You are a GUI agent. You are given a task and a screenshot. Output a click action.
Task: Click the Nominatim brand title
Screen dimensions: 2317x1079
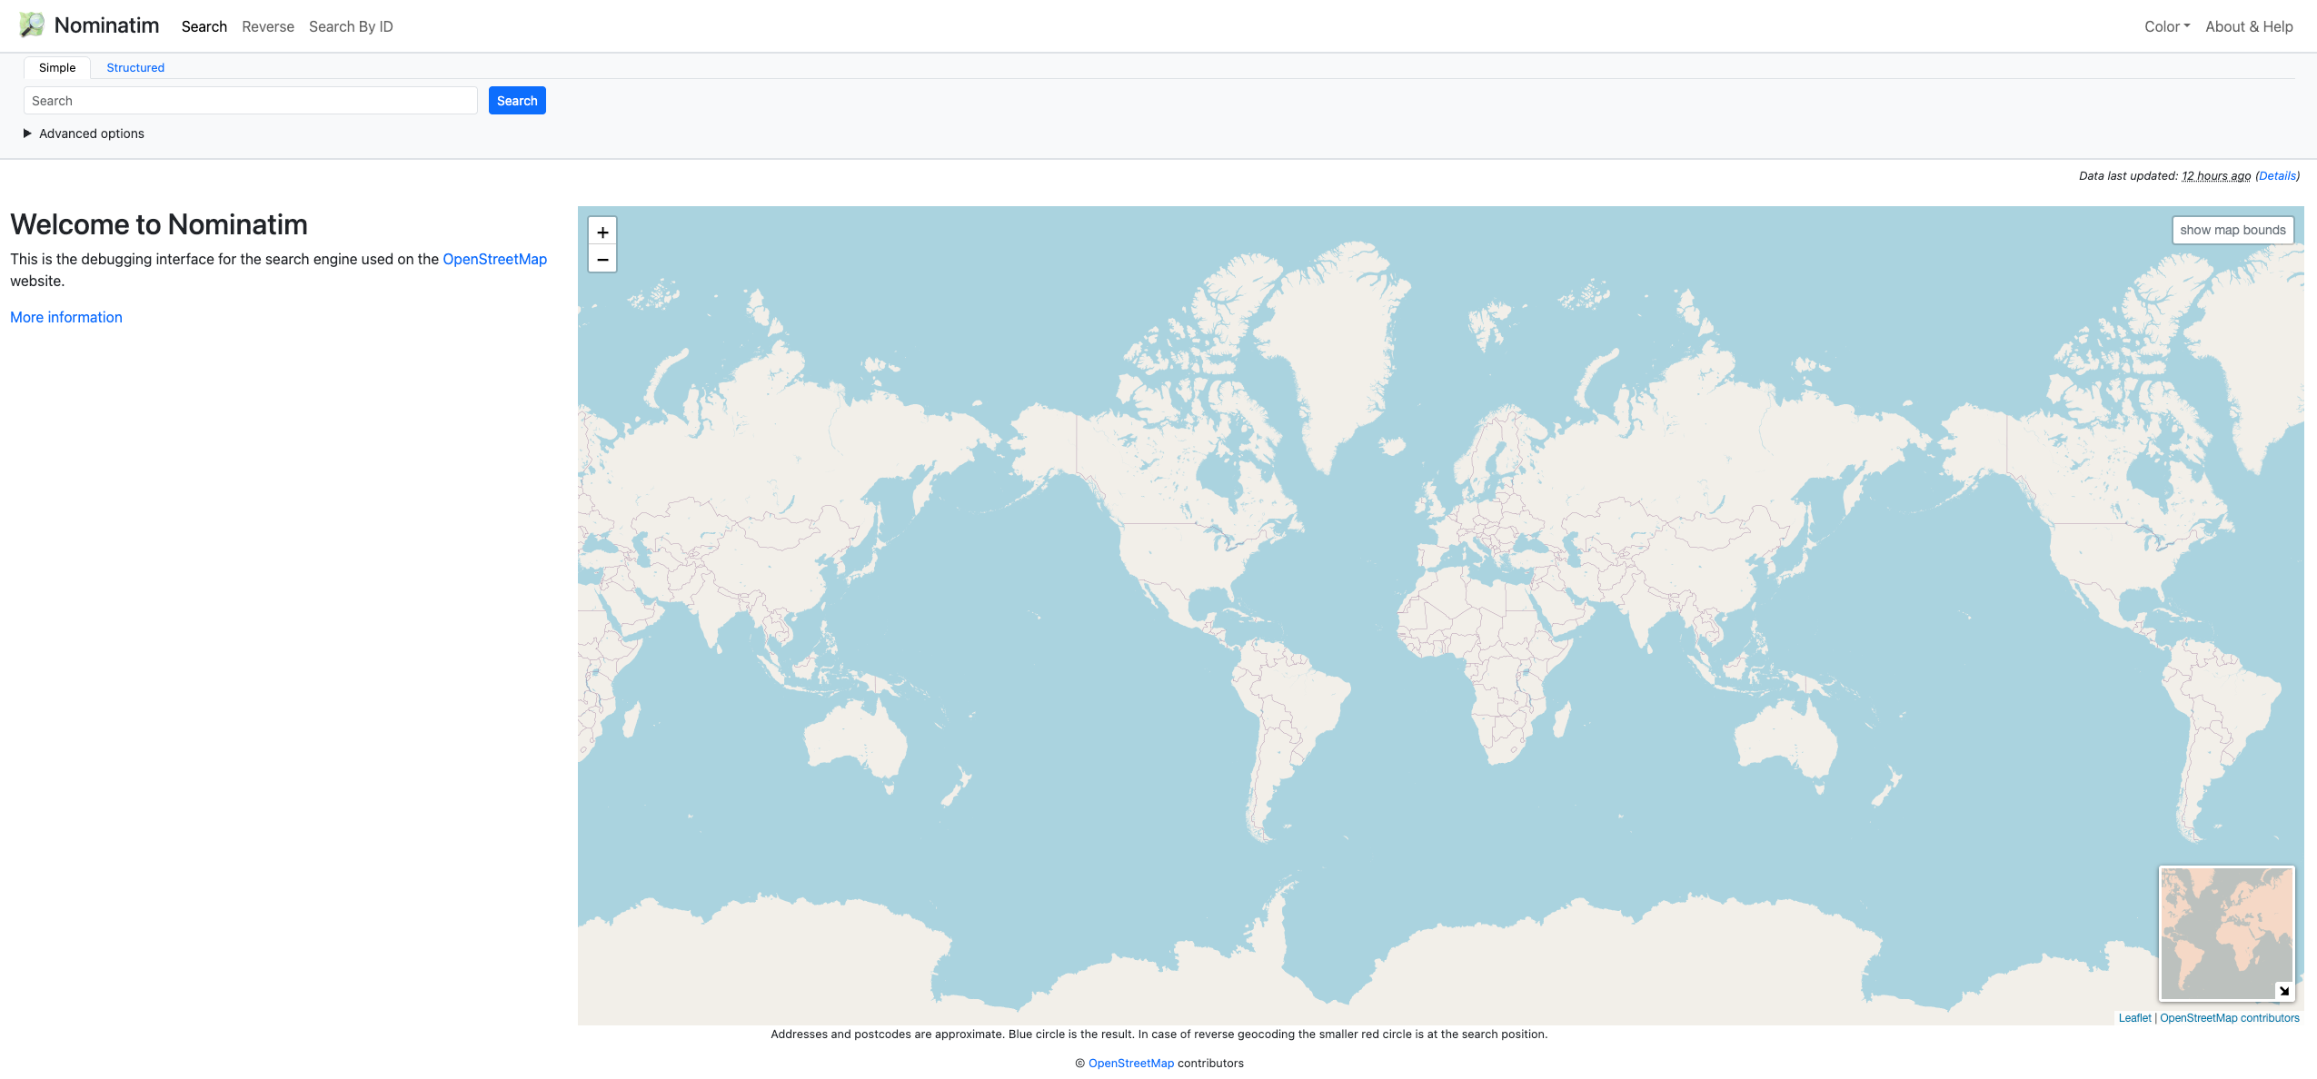point(106,25)
